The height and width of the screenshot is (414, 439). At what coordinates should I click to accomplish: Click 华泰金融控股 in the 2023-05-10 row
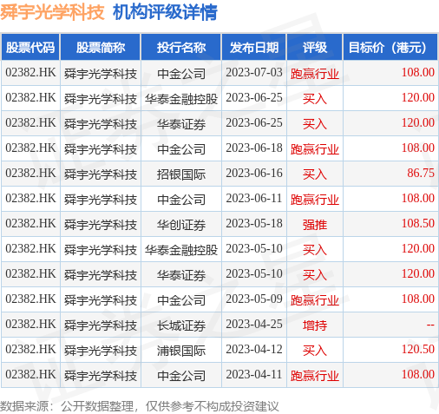(181, 249)
